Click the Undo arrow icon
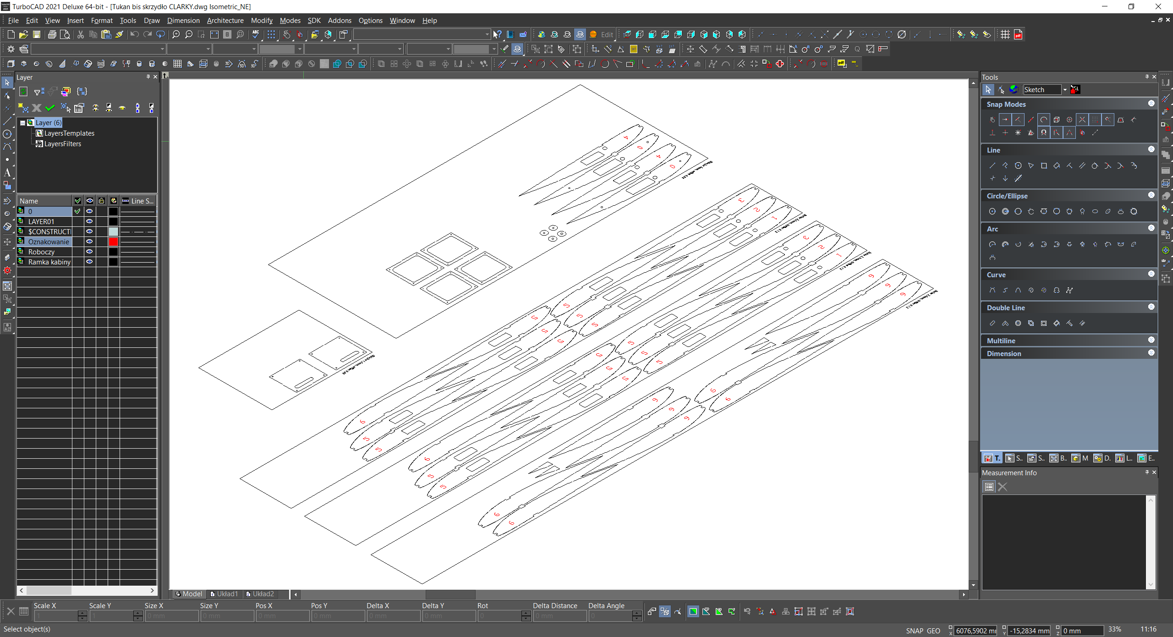 click(134, 34)
